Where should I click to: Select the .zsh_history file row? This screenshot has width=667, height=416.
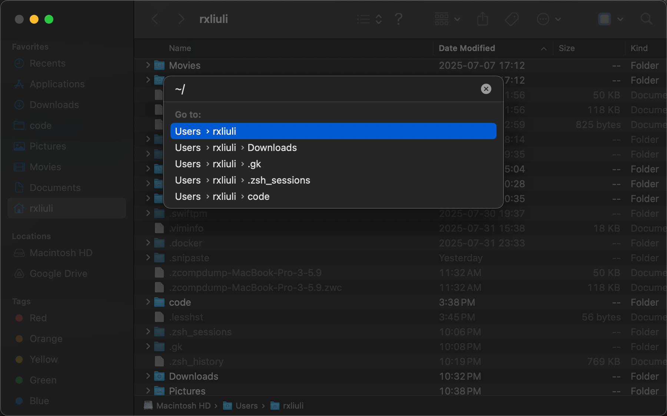[x=400, y=362]
